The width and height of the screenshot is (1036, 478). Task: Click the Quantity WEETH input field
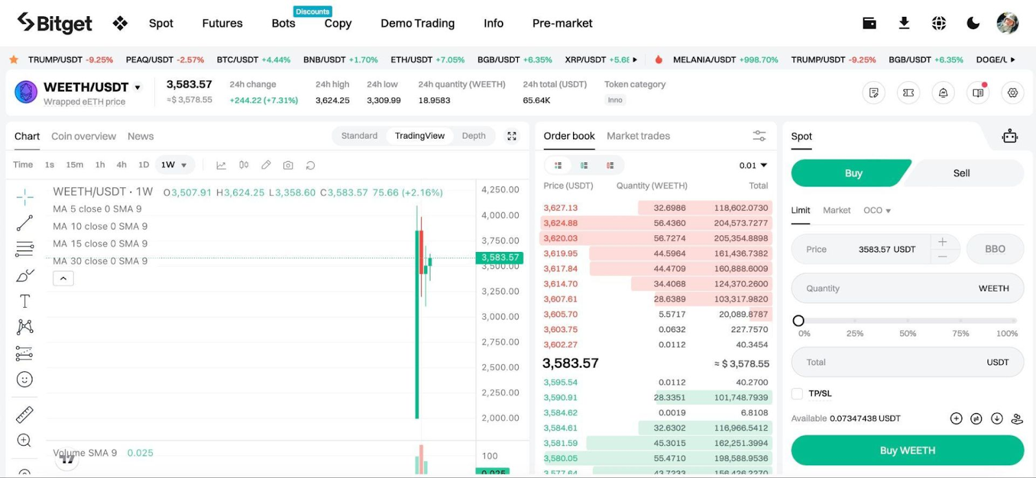(x=908, y=288)
